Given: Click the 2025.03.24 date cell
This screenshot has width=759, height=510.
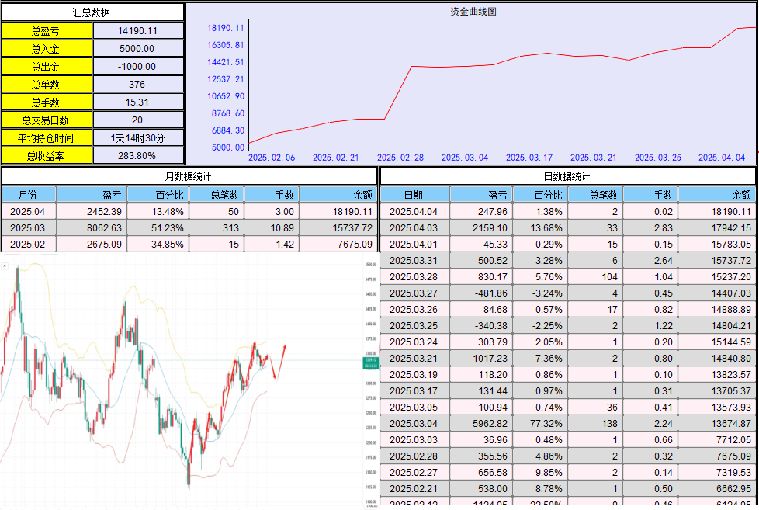Looking at the screenshot, I should [x=415, y=342].
